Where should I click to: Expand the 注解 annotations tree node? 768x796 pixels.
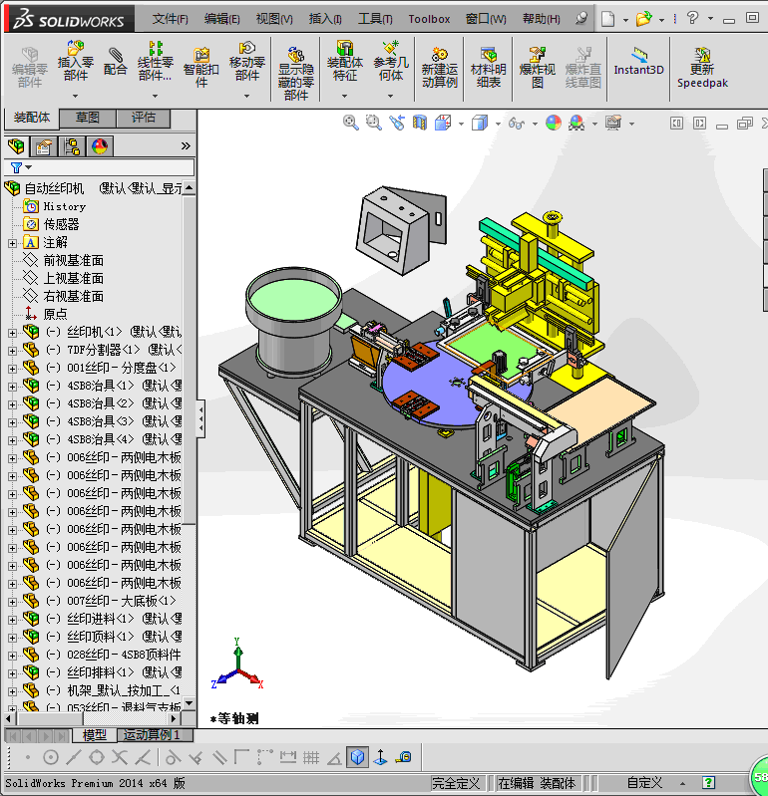(x=12, y=243)
